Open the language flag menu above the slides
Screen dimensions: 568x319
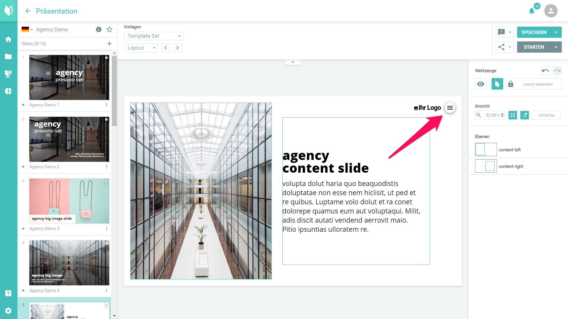point(26,29)
